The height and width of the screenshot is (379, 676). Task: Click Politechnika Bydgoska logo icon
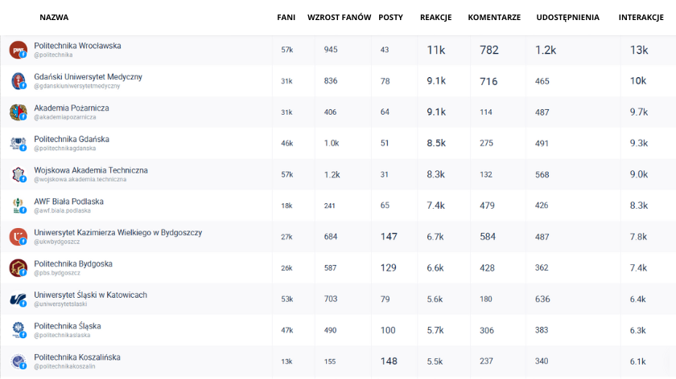(18, 268)
